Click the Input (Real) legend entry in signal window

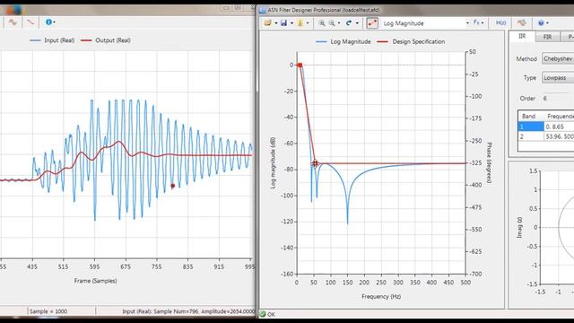click(52, 40)
